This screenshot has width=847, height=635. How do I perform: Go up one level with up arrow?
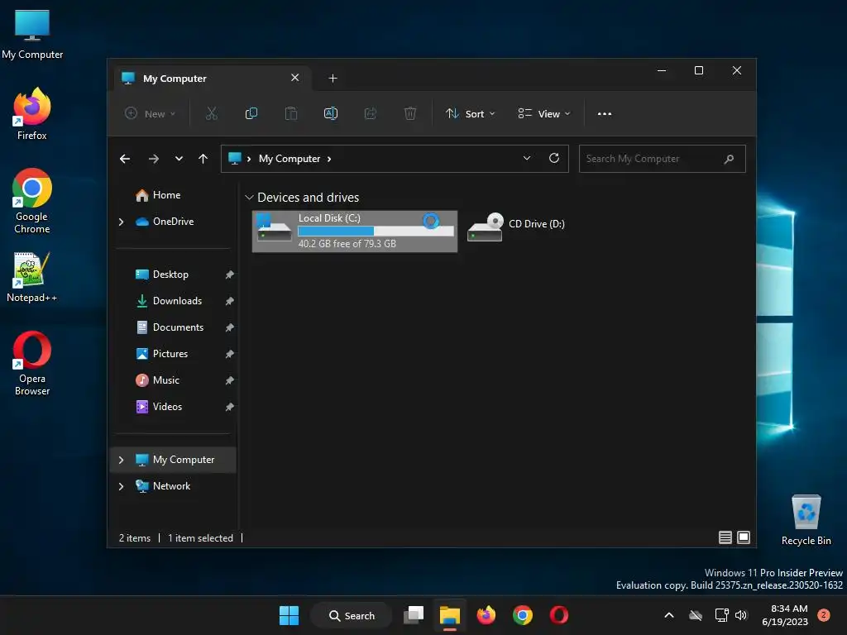tap(203, 159)
